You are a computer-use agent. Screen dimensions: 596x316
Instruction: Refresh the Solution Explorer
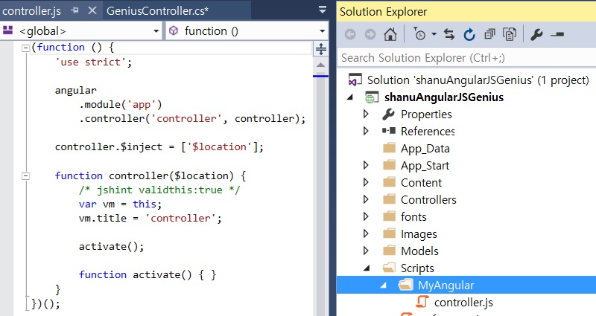pos(469,34)
